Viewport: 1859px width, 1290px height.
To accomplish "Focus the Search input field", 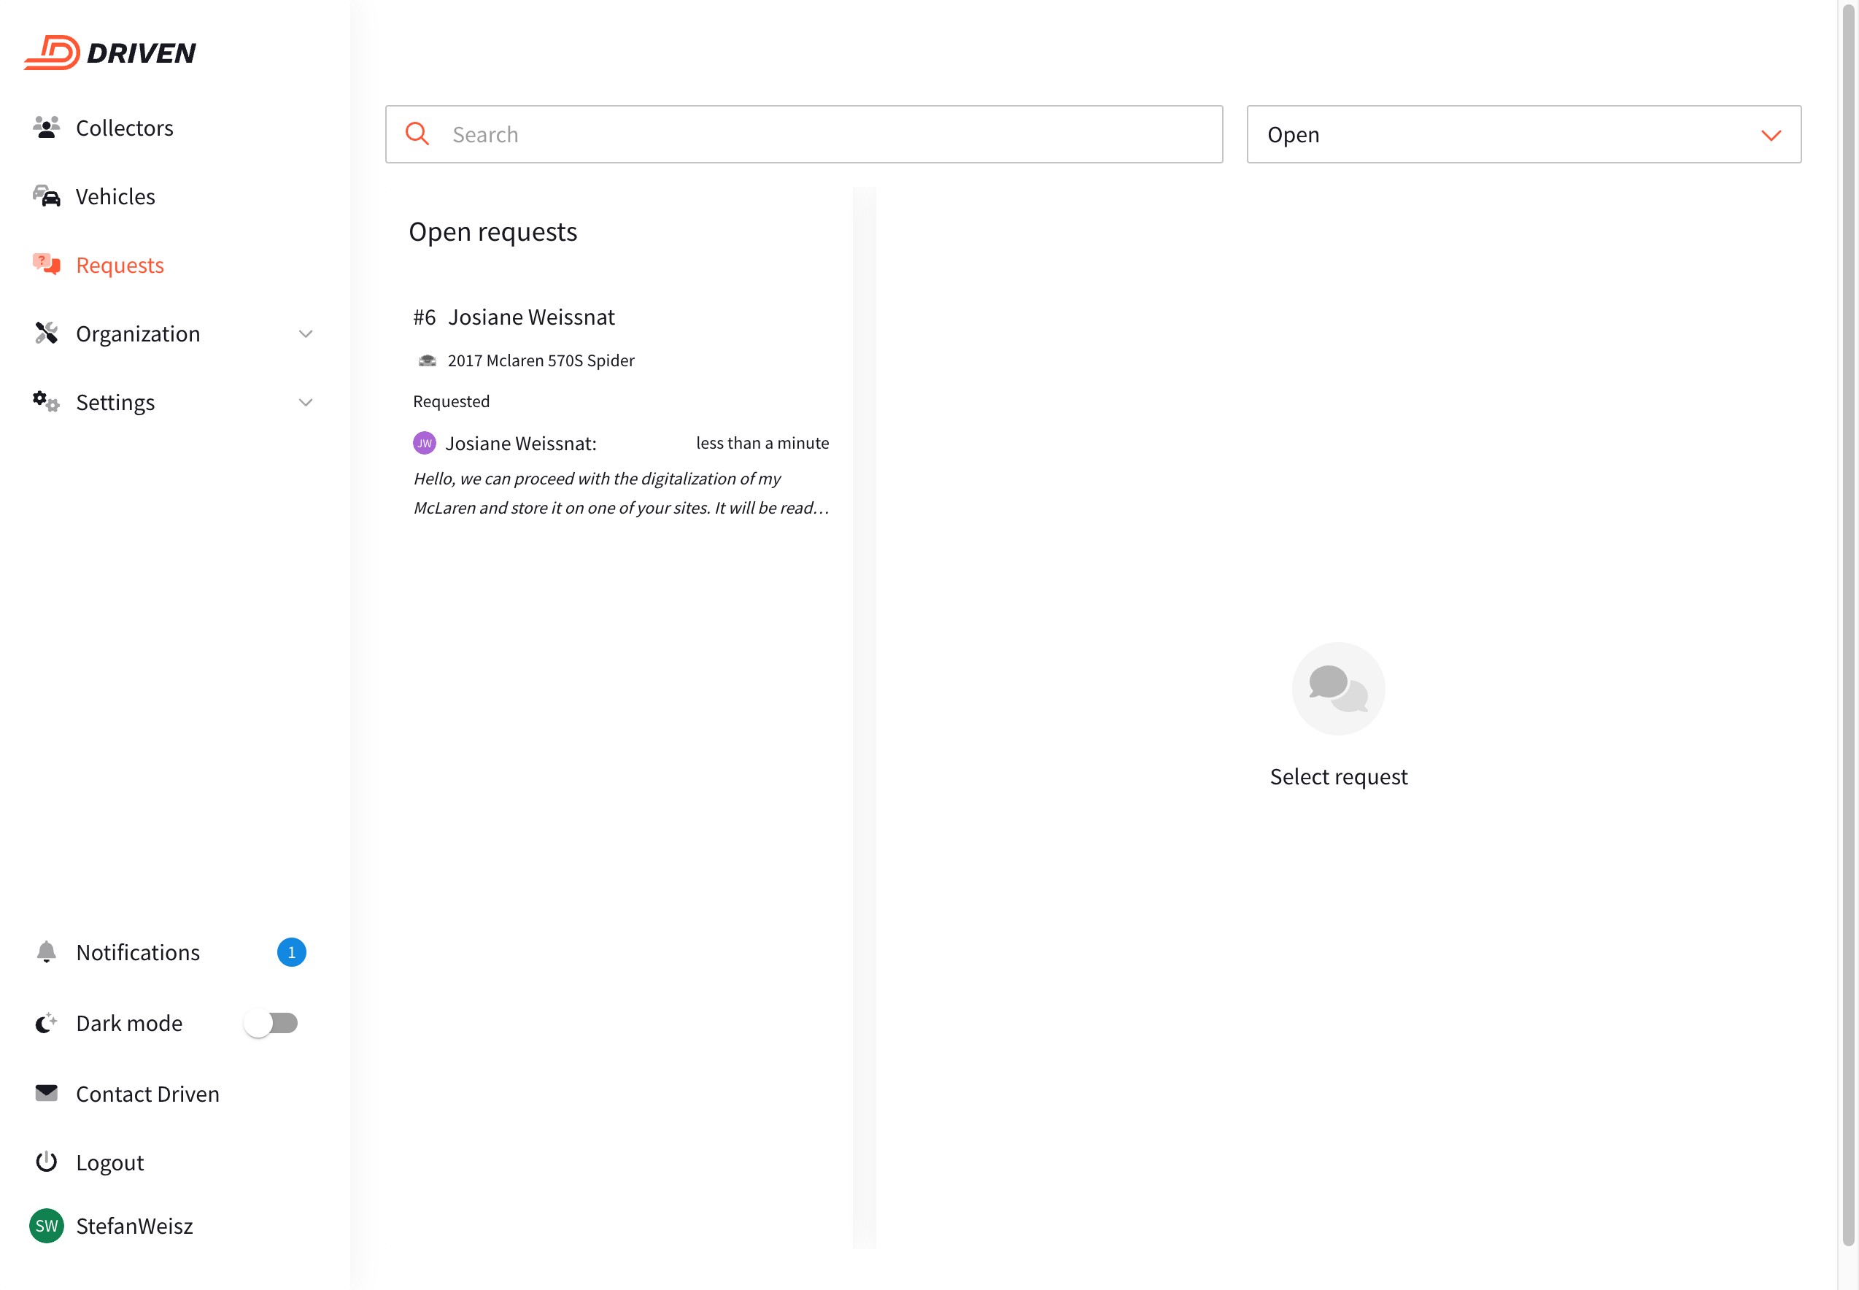I will [824, 134].
